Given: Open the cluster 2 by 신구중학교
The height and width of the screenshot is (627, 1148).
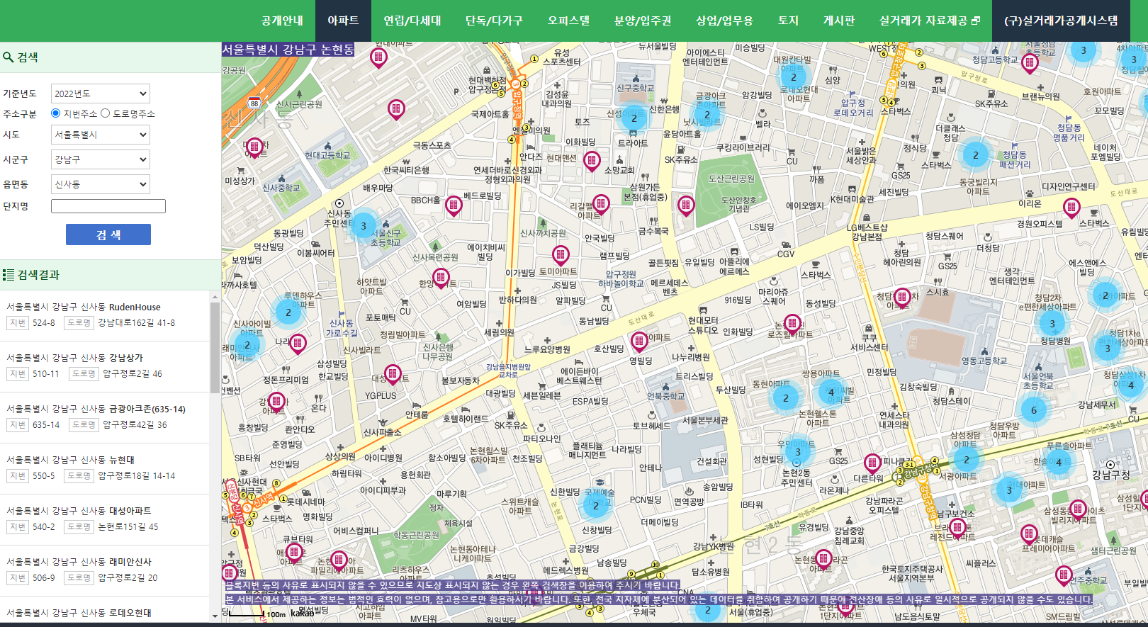Looking at the screenshot, I should 634,118.
